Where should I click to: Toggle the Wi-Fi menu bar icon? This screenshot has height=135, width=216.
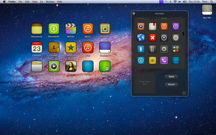pos(175,2)
